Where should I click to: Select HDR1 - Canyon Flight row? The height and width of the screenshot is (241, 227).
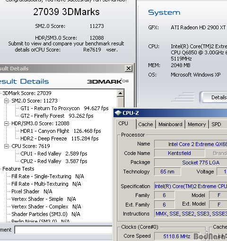pos(61,131)
